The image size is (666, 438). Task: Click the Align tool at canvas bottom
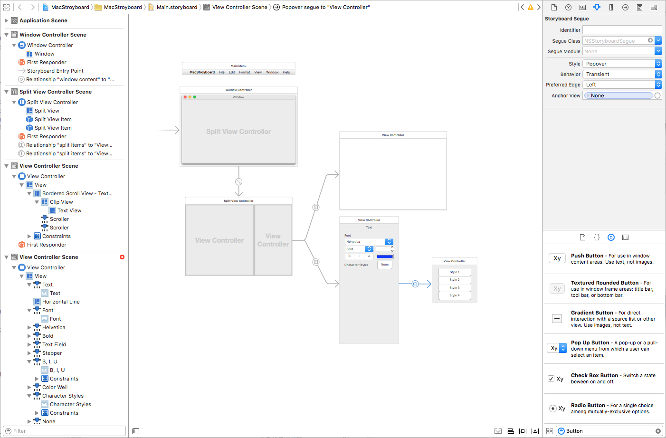click(510, 431)
